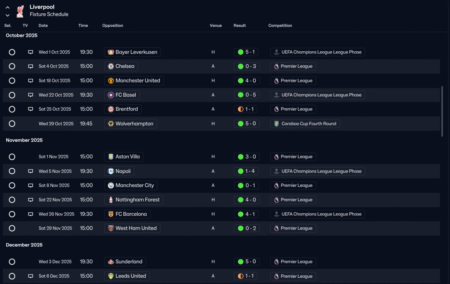Click the vertical scrollbar thumb
The height and width of the screenshot is (284, 450).
442,111
